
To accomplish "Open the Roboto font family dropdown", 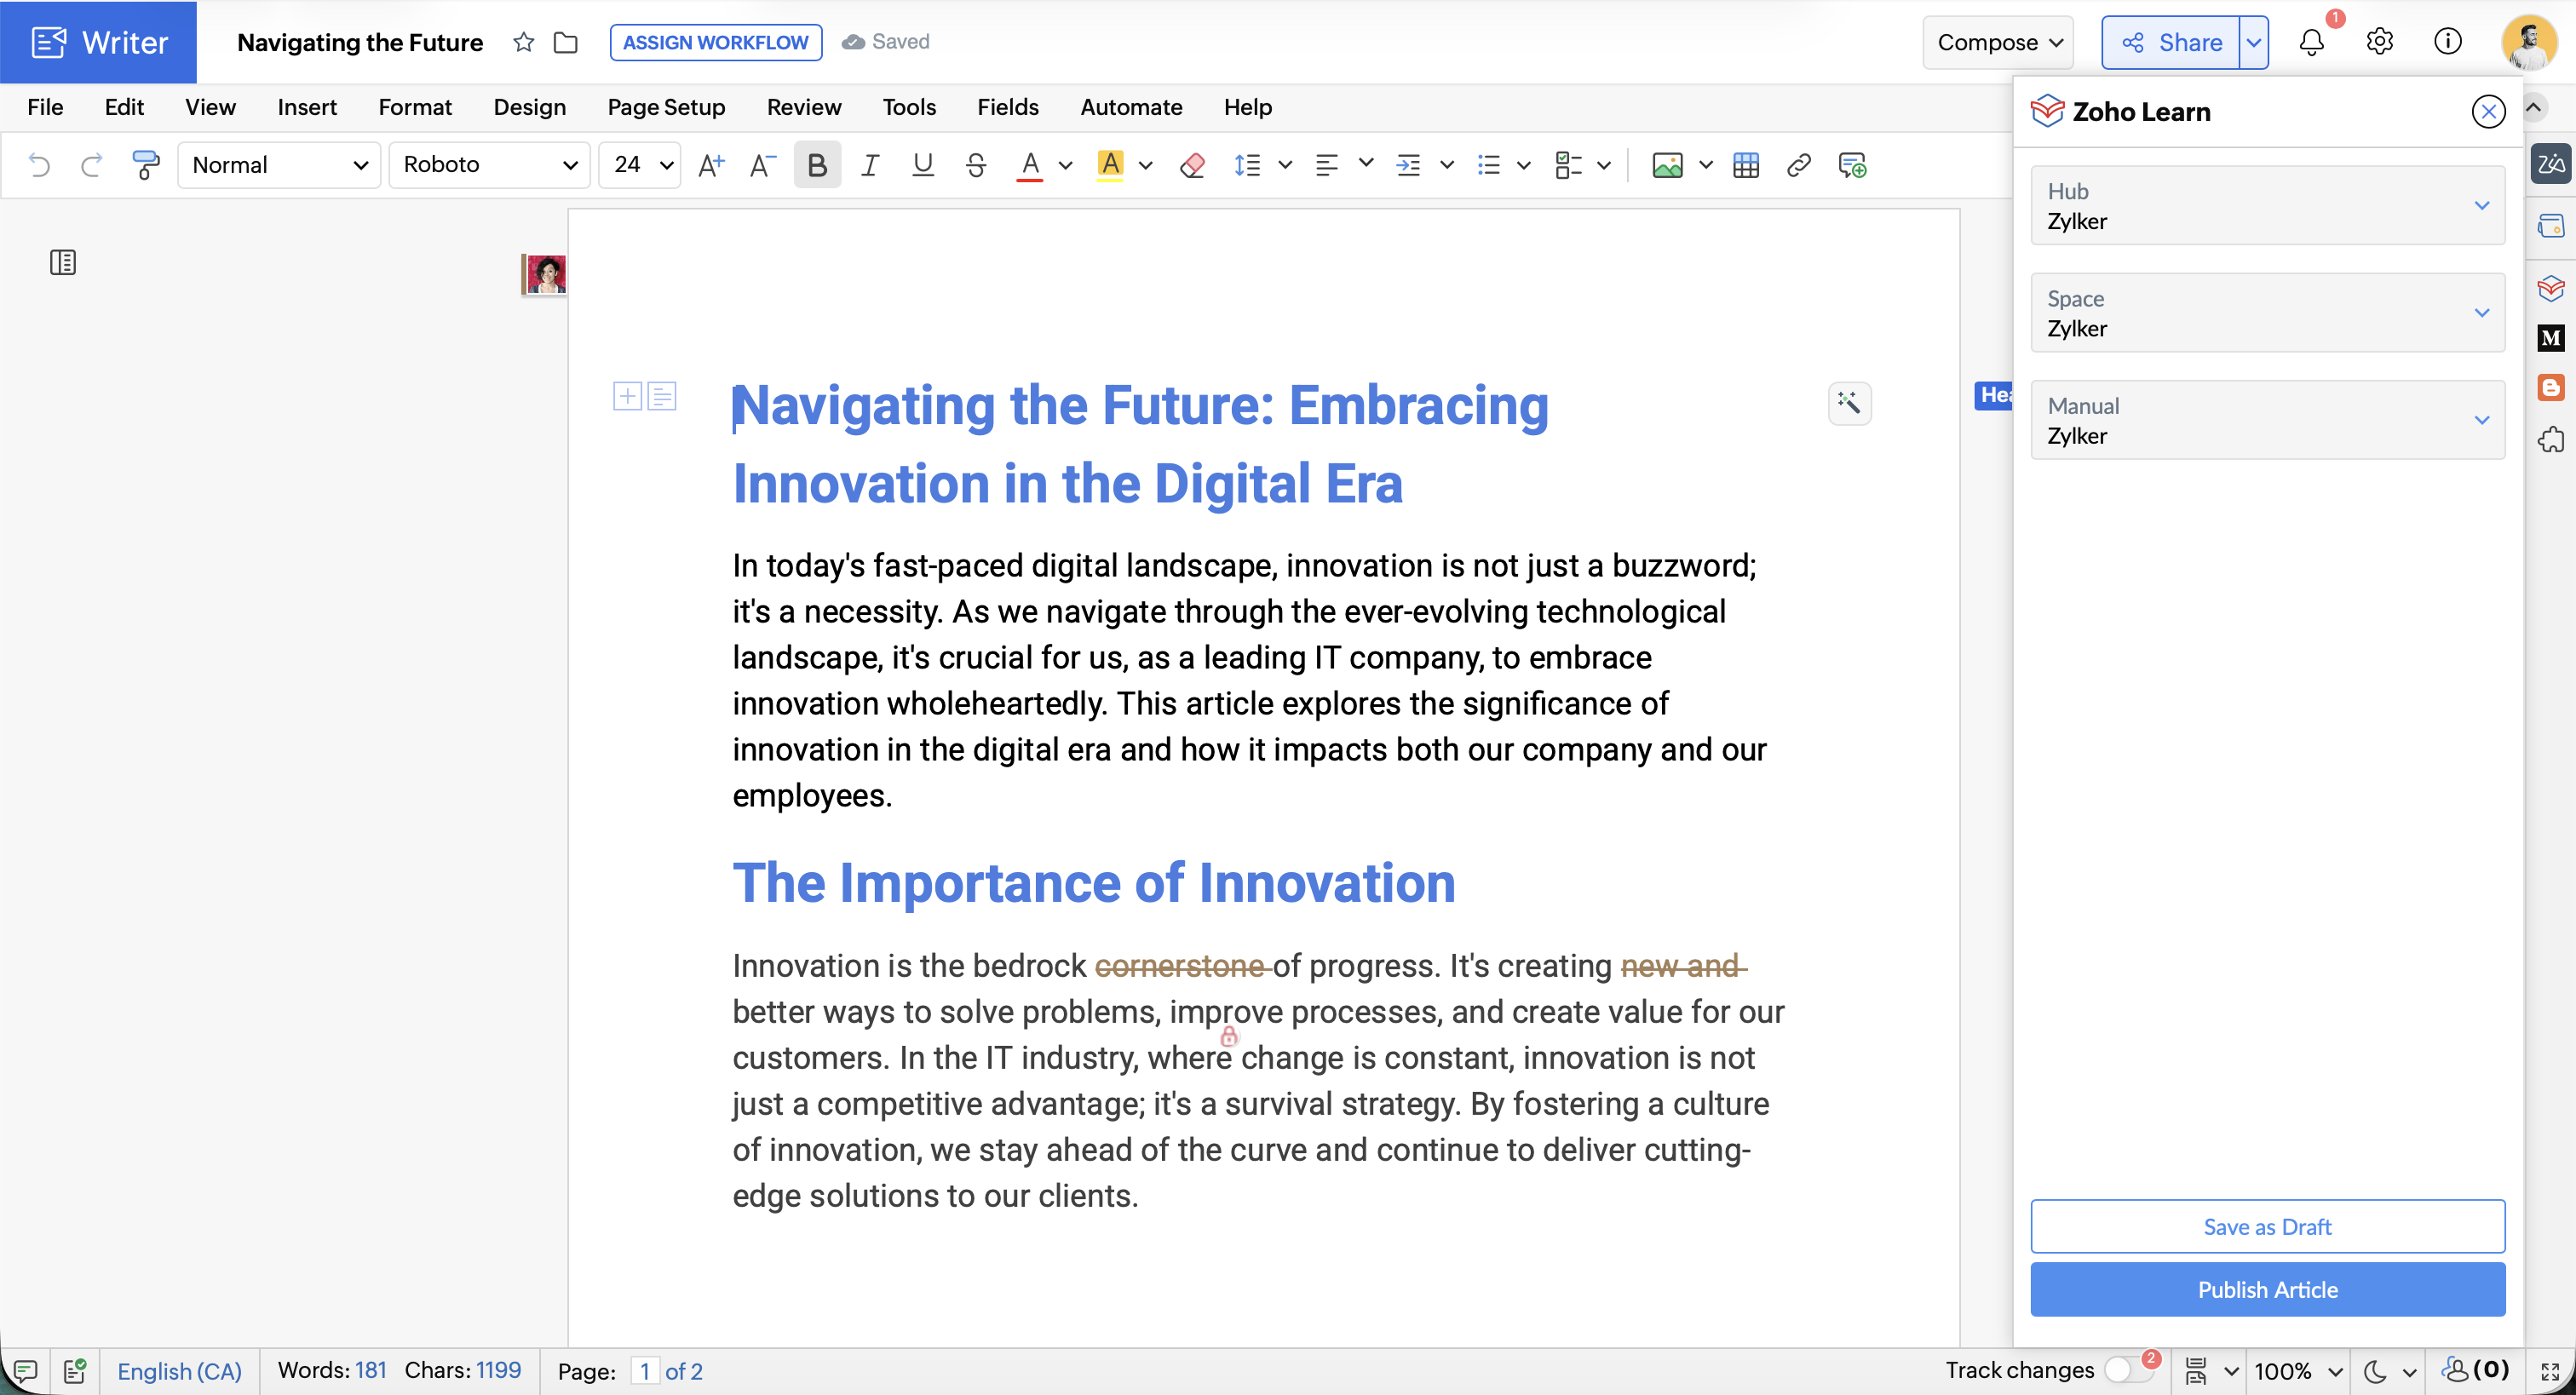I will pyautogui.click(x=489, y=165).
